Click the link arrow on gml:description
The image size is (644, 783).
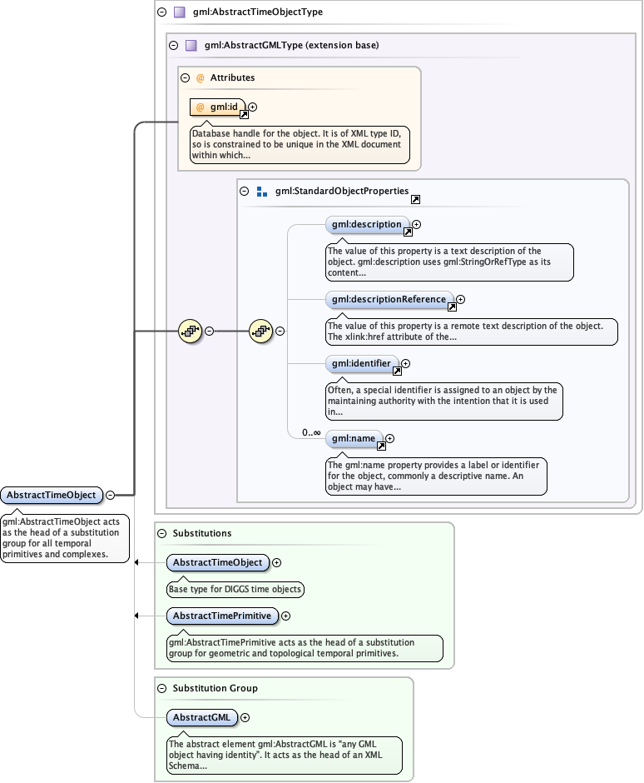(408, 232)
